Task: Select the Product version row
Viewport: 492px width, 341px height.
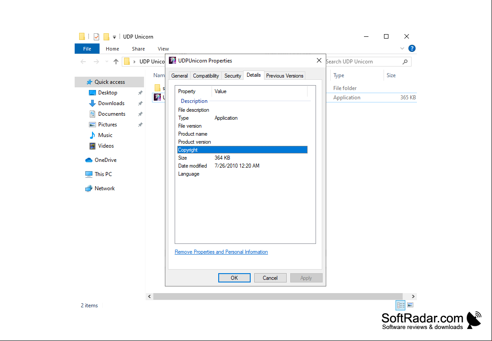Action: [x=242, y=142]
